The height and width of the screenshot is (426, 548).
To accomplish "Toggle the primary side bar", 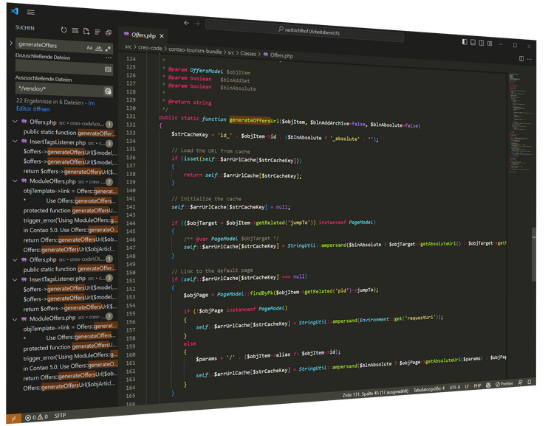I will [465, 42].
